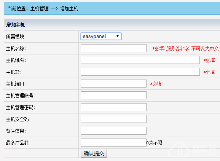Select the 主机安全码 input
The width and height of the screenshot is (220, 161).
tap(113, 119)
